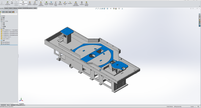Click Show Hidden Components

click(41, 4)
